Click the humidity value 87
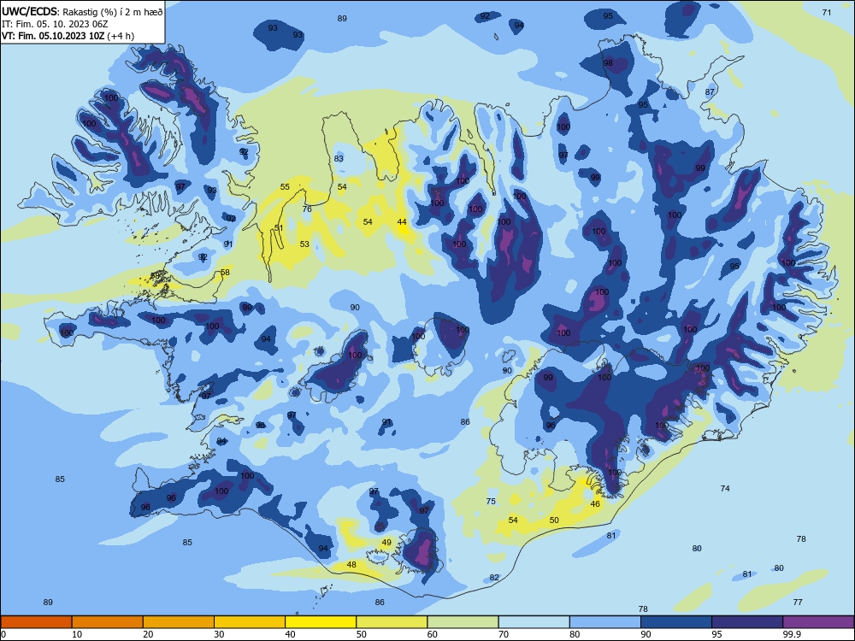 click(x=710, y=91)
